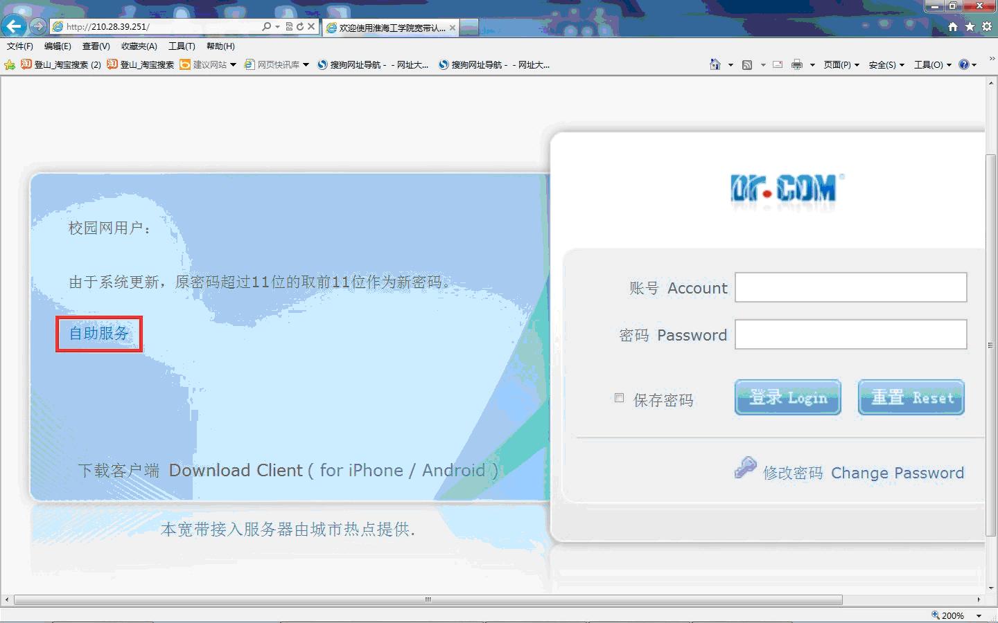Click the printer icon
The image size is (998, 623).
[797, 64]
